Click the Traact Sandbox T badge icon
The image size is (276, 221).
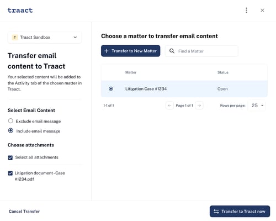point(15,38)
